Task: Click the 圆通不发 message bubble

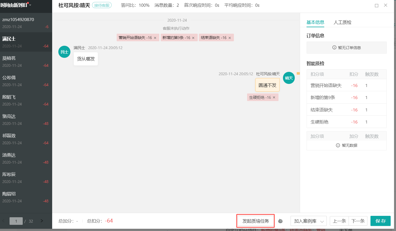Action: click(267, 85)
